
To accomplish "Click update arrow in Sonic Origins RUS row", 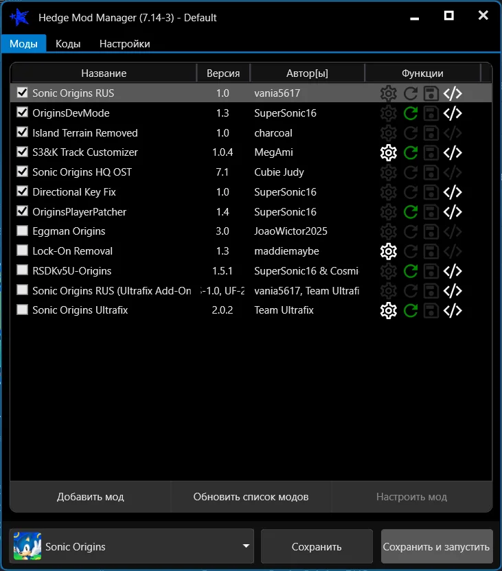I will click(411, 93).
